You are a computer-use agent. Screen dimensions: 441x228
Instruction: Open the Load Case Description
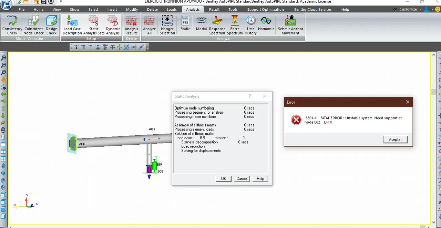point(72,25)
